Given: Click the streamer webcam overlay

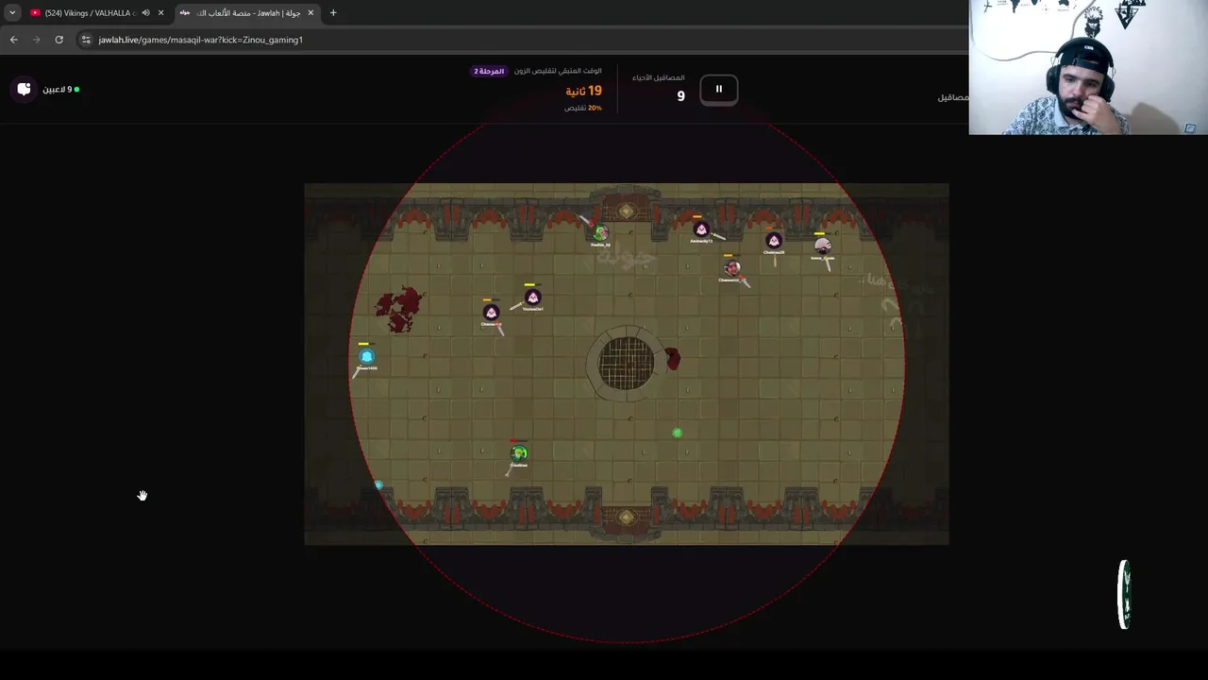Looking at the screenshot, I should click(1088, 67).
